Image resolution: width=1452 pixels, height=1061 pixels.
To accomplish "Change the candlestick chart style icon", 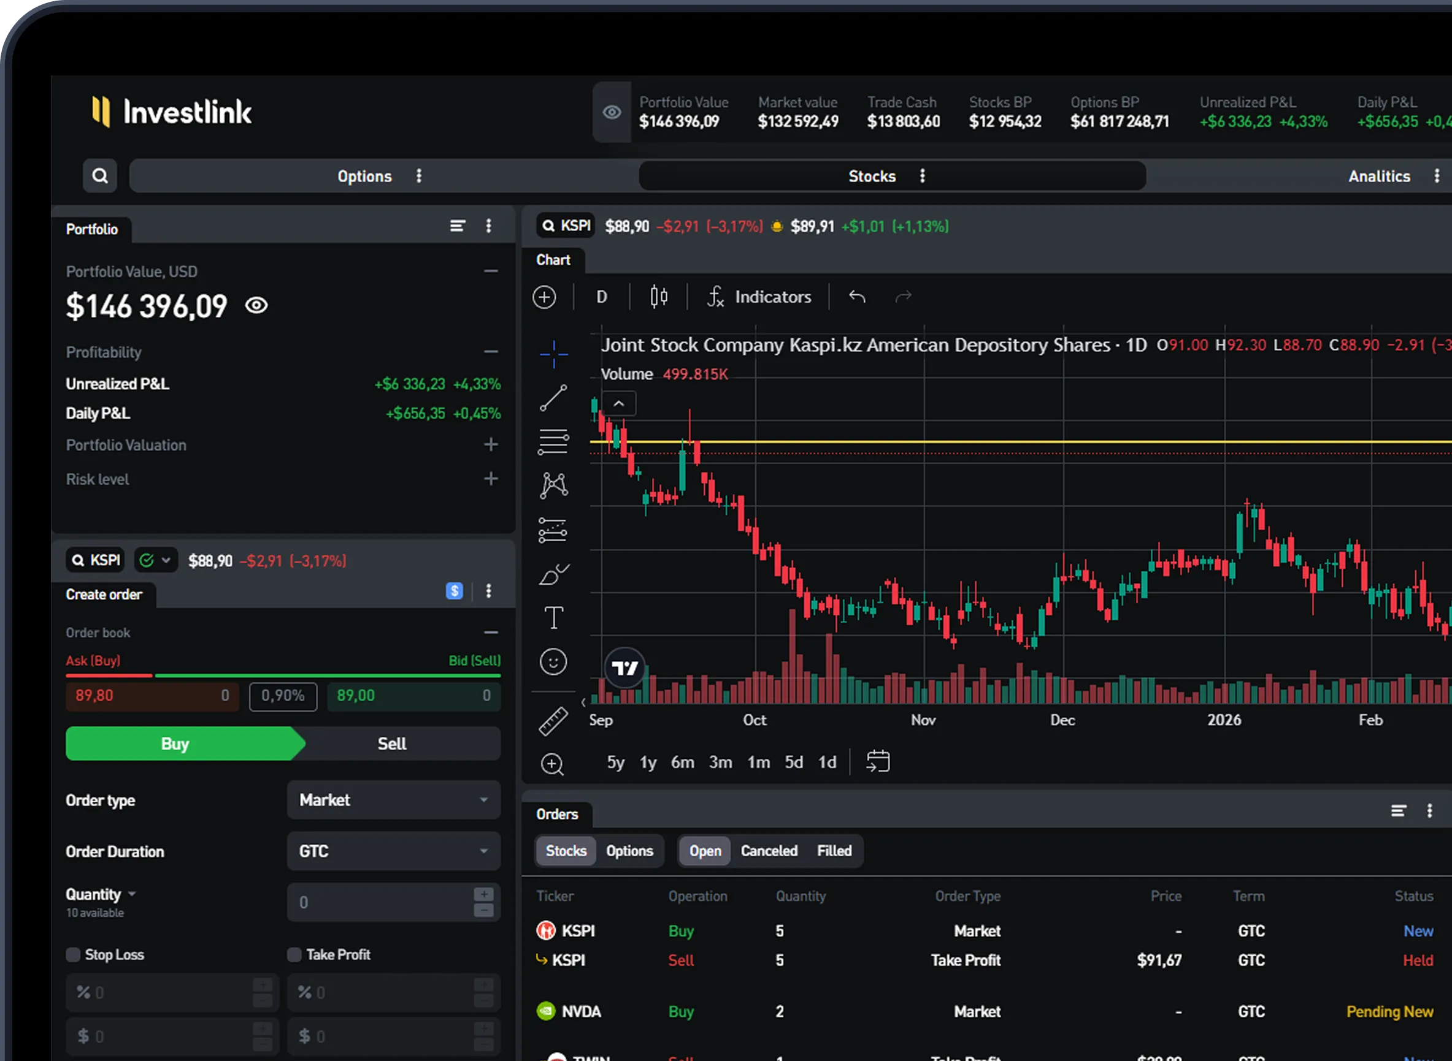I will pyautogui.click(x=659, y=297).
